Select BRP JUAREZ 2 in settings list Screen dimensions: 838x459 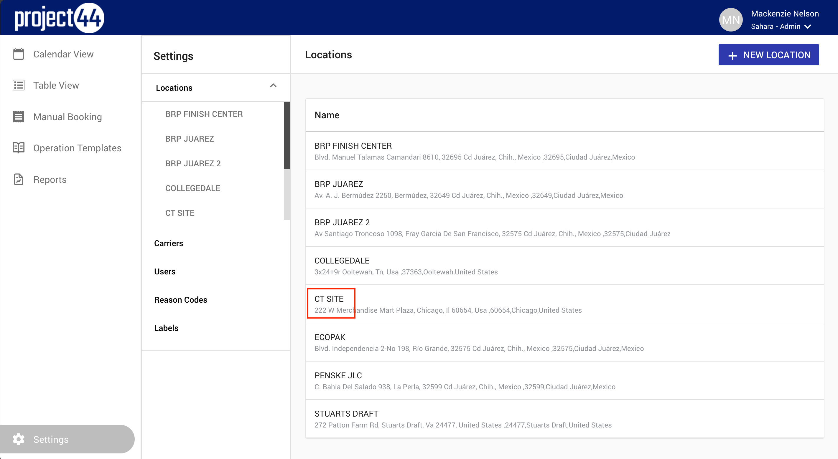point(193,163)
